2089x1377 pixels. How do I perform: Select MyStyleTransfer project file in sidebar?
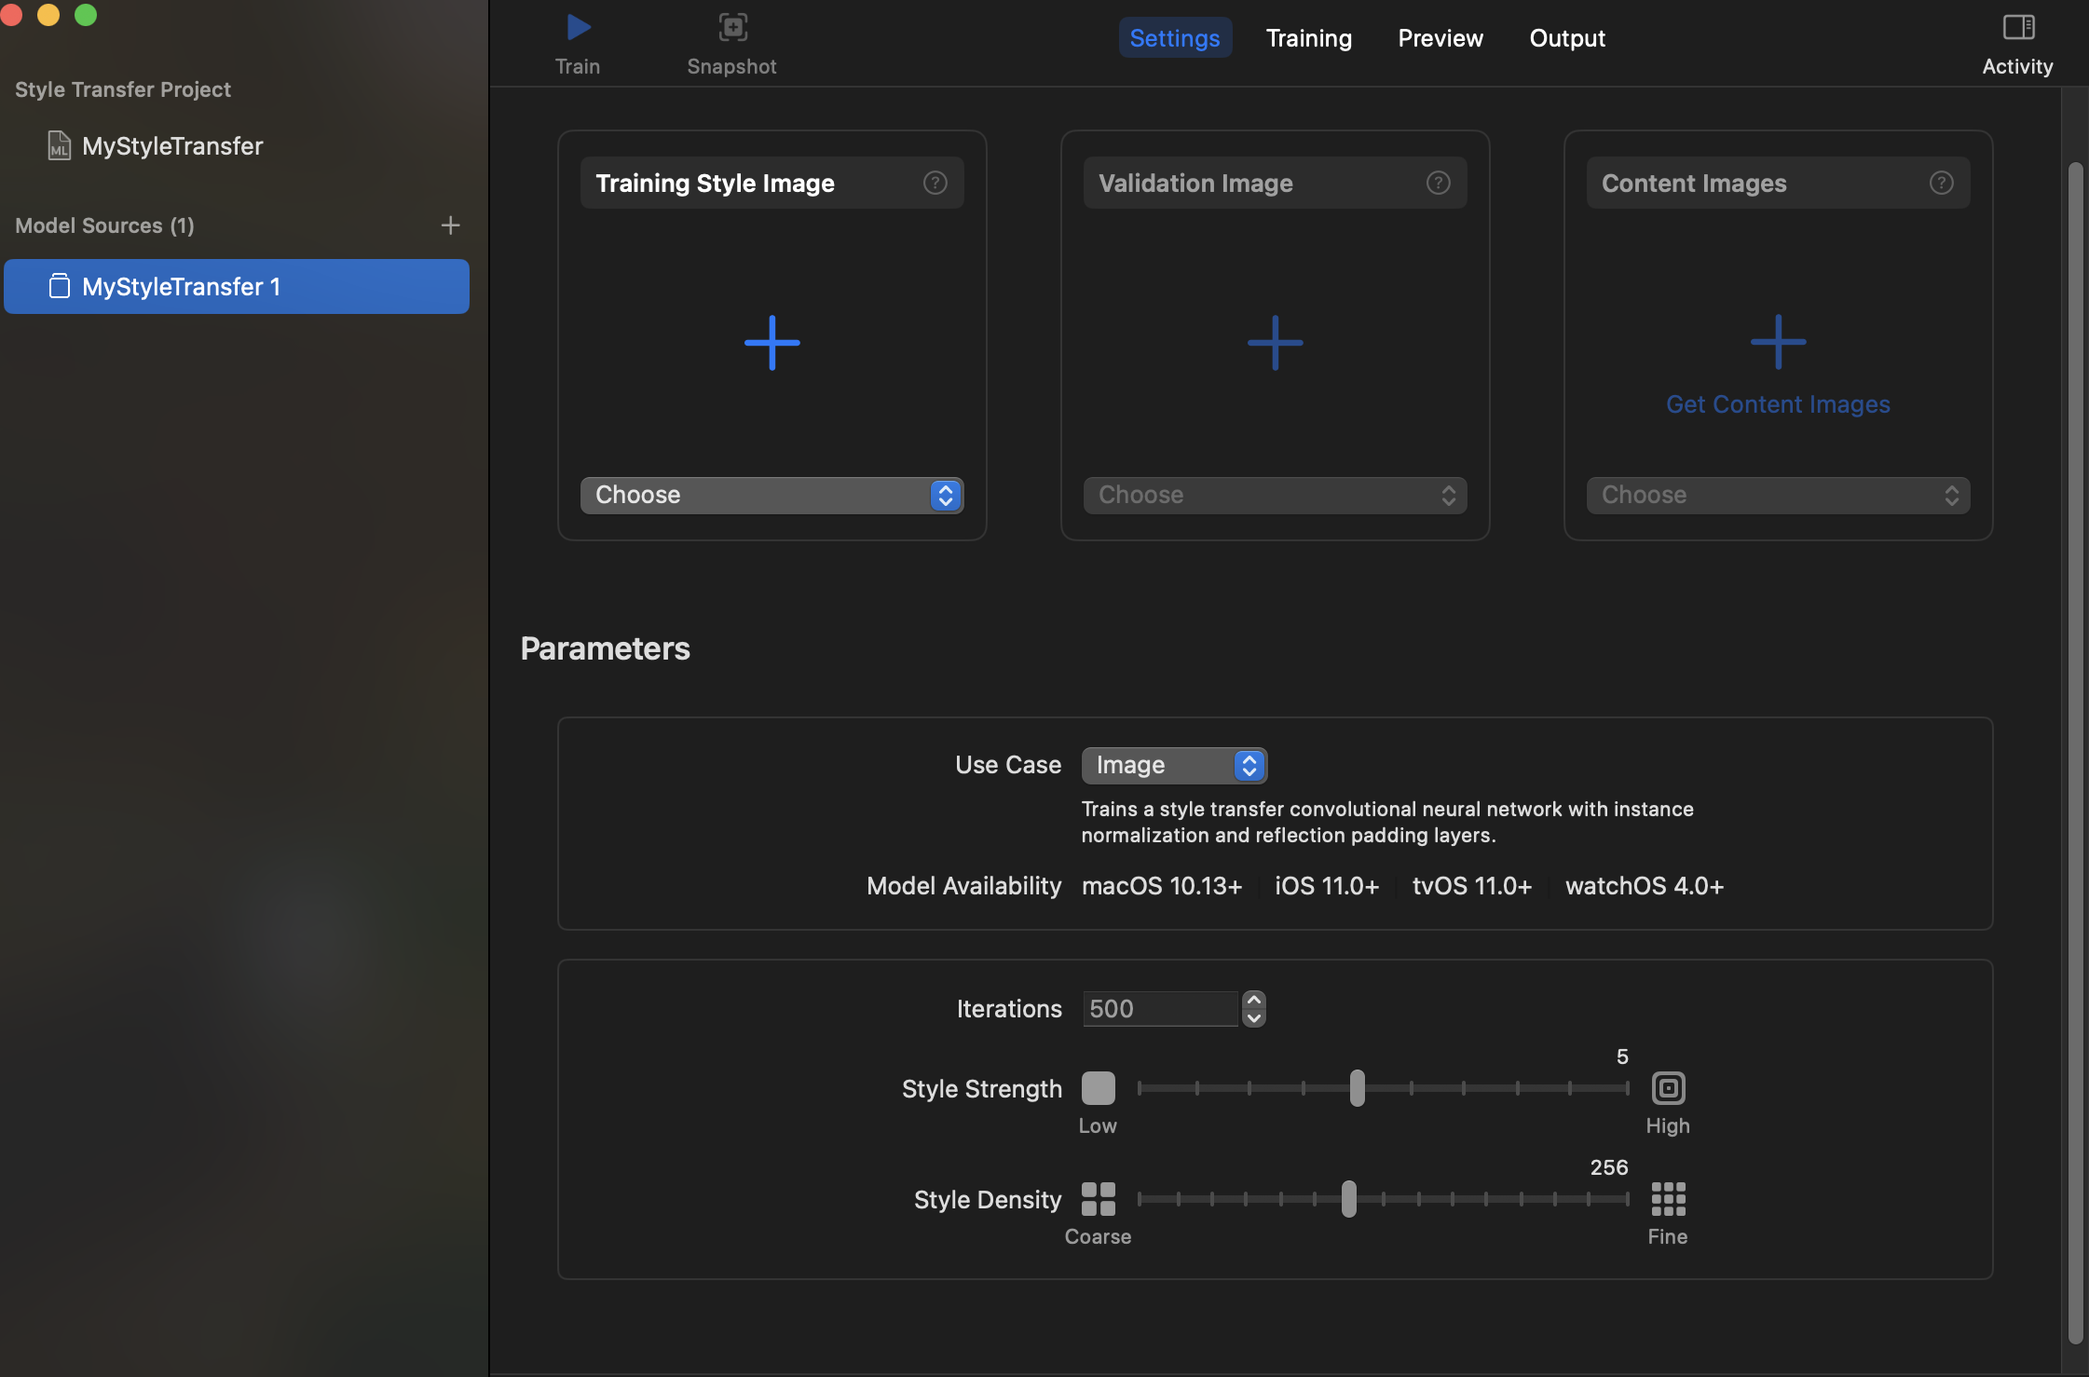(172, 146)
